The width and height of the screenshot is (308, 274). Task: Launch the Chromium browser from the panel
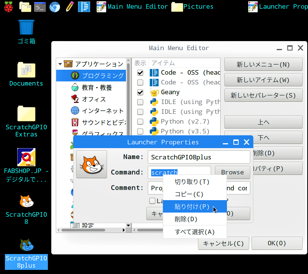(55, 7)
